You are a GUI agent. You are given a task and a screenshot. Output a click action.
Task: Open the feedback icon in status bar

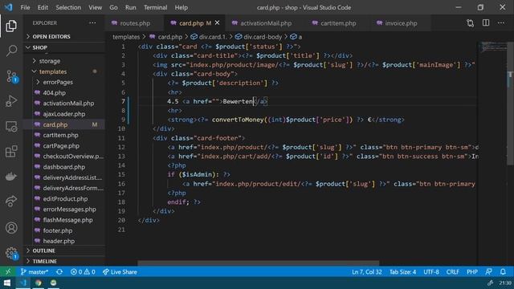[x=488, y=271]
